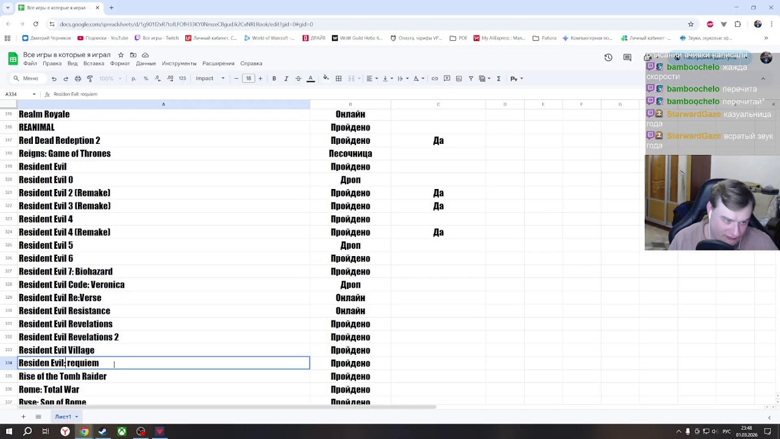
Task: Increase decimal places in the toolbar
Action: [170, 79]
